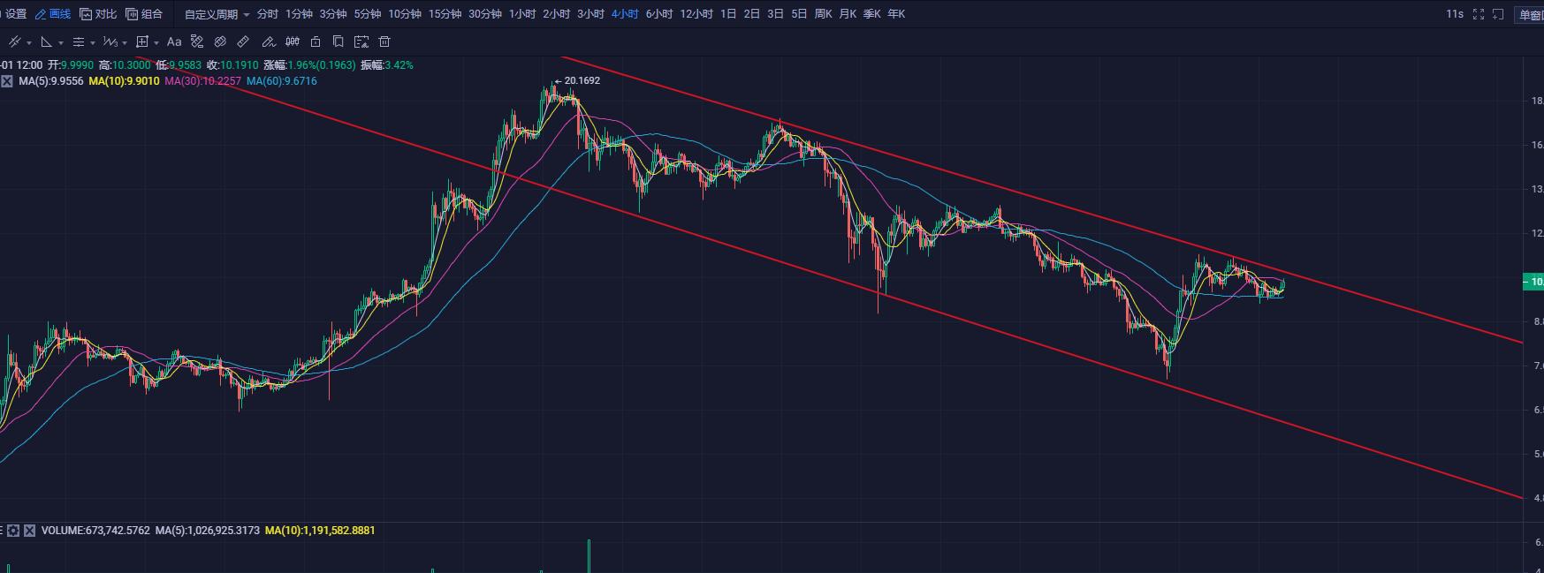This screenshot has height=573, width=1544.
Task: Click the blue MA(60):9.6716 label
Action: point(282,81)
